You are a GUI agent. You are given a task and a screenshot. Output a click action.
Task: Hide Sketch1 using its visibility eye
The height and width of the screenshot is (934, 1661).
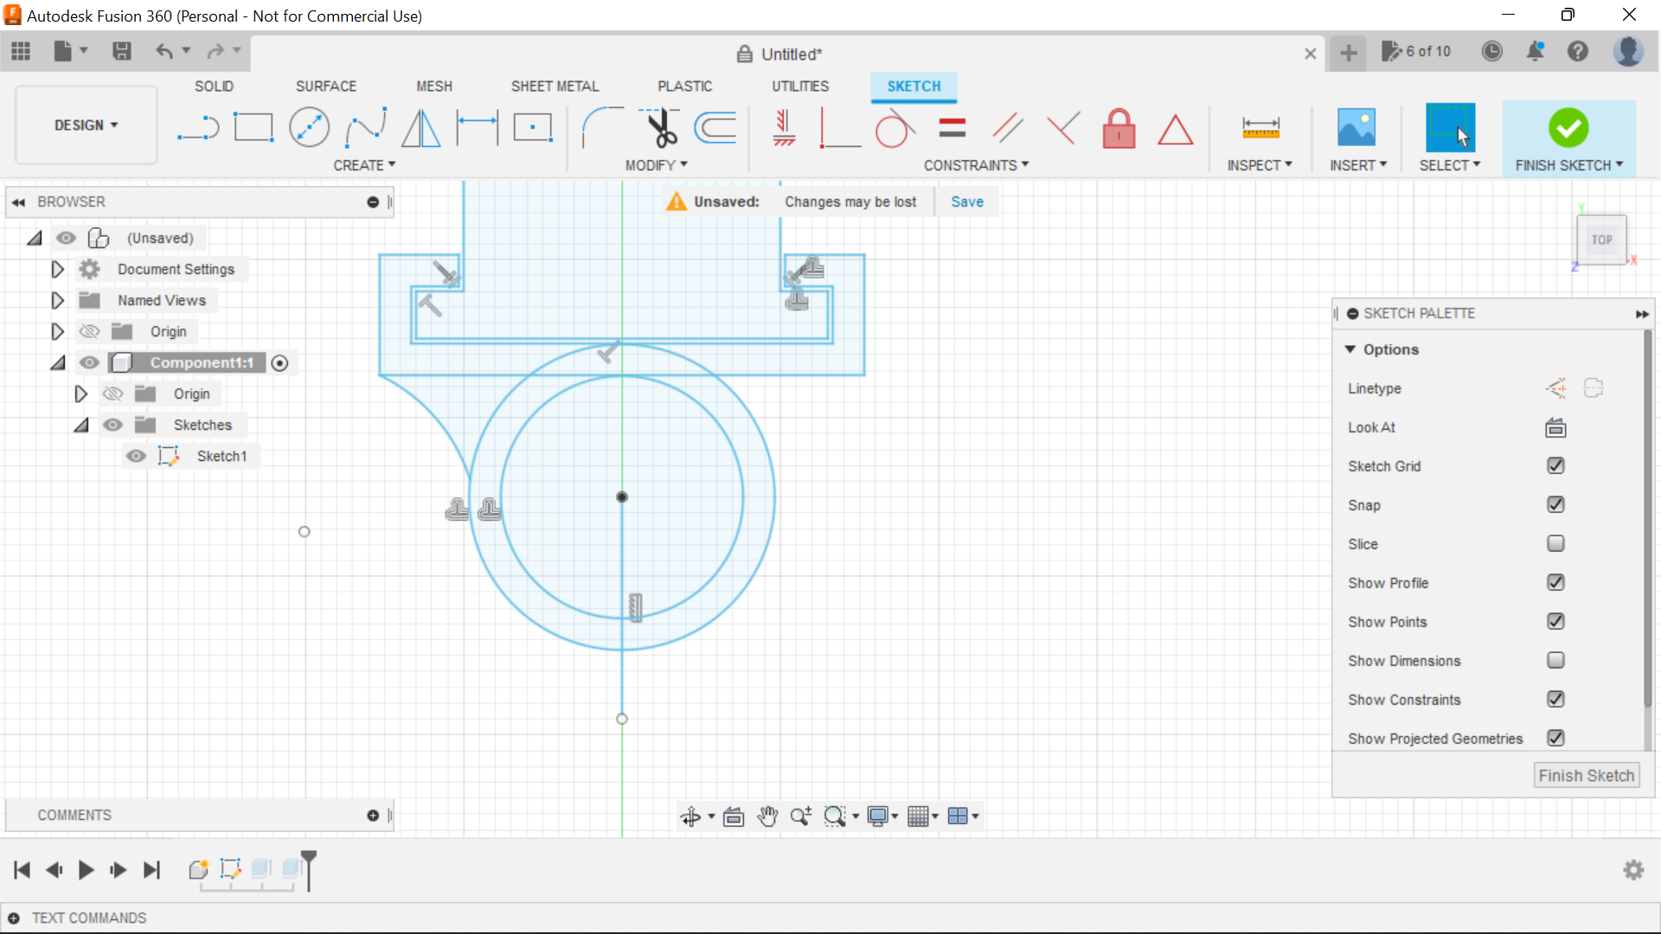pyautogui.click(x=136, y=456)
